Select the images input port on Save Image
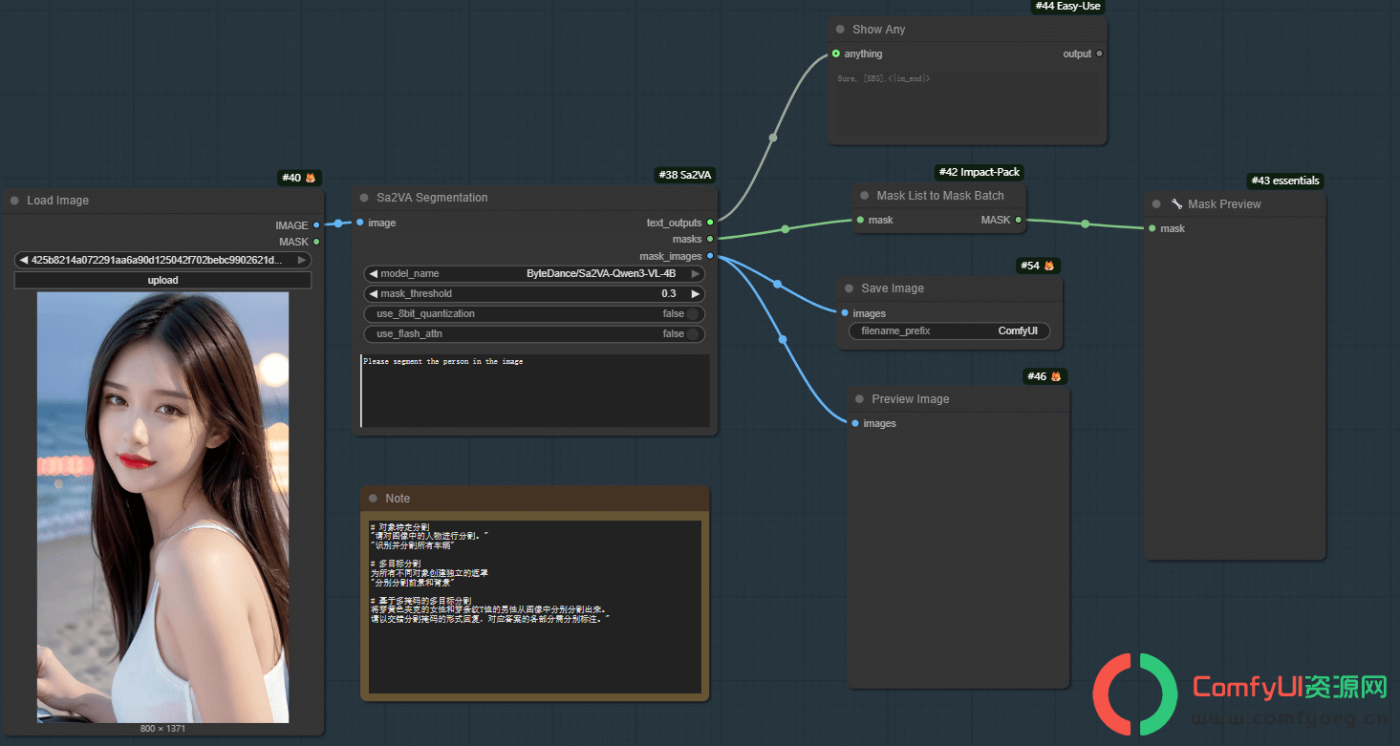The width and height of the screenshot is (1400, 746). click(845, 313)
